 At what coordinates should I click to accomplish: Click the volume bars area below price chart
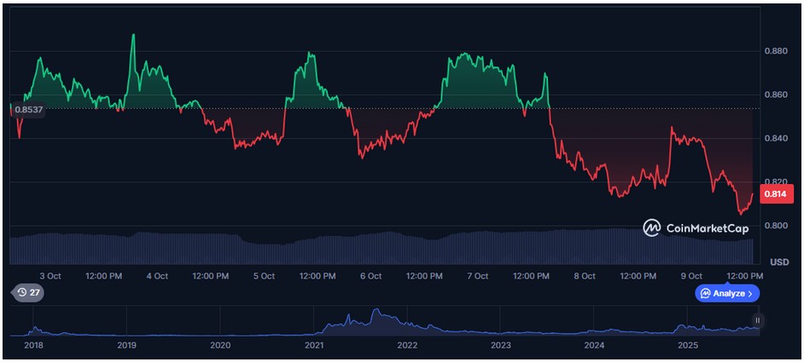tap(384, 250)
